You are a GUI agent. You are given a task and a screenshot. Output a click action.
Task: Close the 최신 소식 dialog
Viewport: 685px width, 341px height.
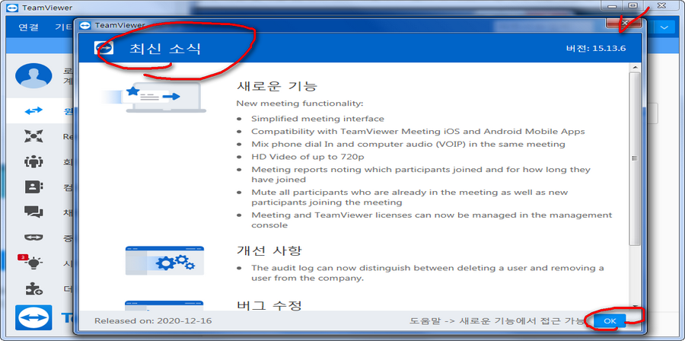(x=623, y=24)
